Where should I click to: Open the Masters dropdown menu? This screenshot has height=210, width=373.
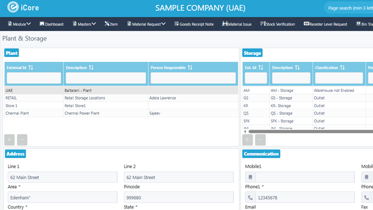click(84, 24)
